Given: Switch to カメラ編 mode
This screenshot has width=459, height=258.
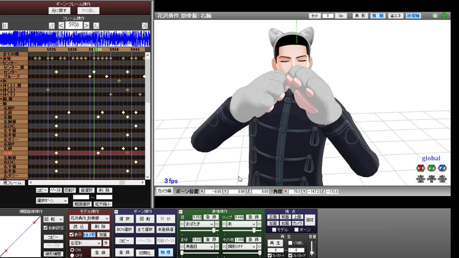Looking at the screenshot, I should [164, 191].
